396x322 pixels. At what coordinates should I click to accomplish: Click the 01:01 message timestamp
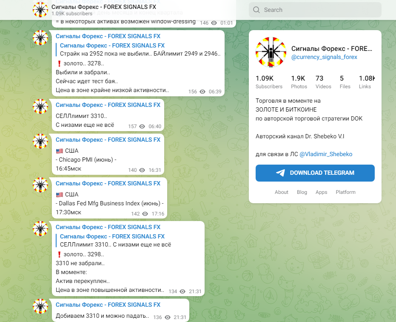227,23
